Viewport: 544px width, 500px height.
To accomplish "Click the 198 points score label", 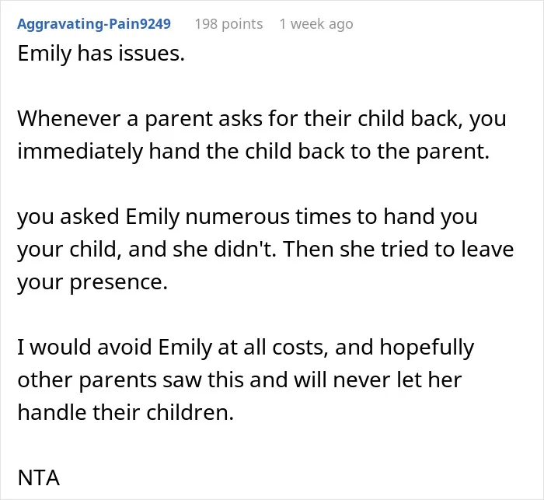I will click(x=228, y=24).
